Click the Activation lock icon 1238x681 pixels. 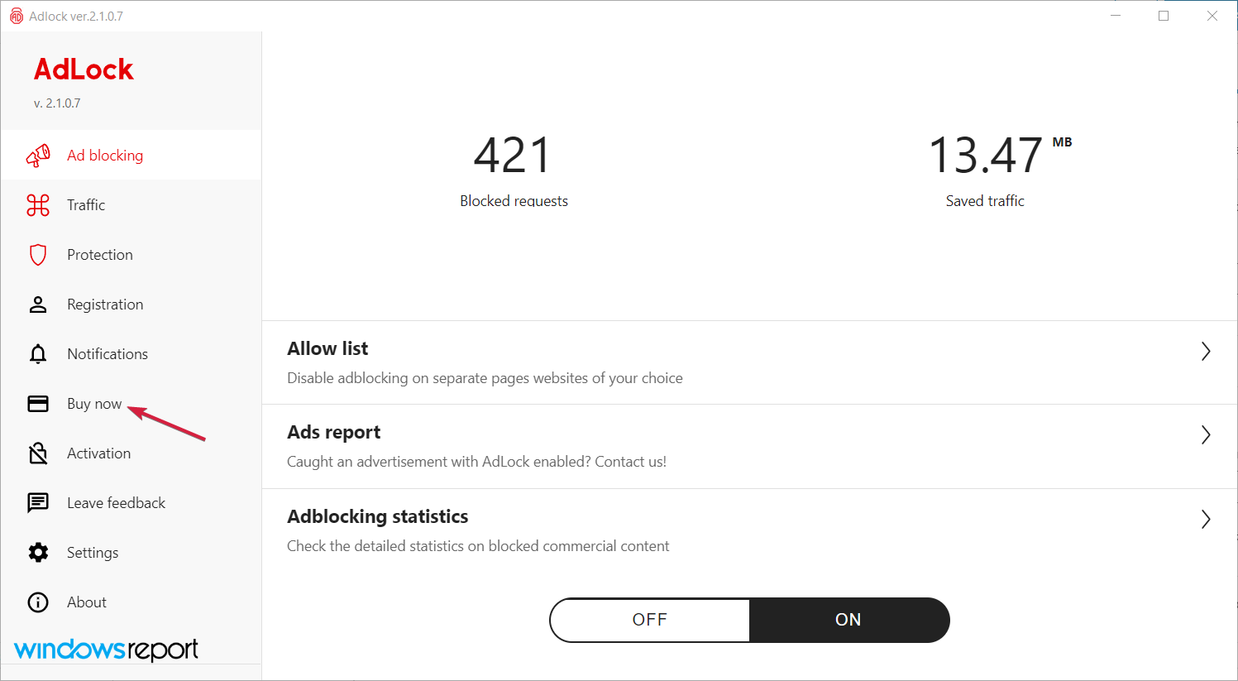coord(38,453)
